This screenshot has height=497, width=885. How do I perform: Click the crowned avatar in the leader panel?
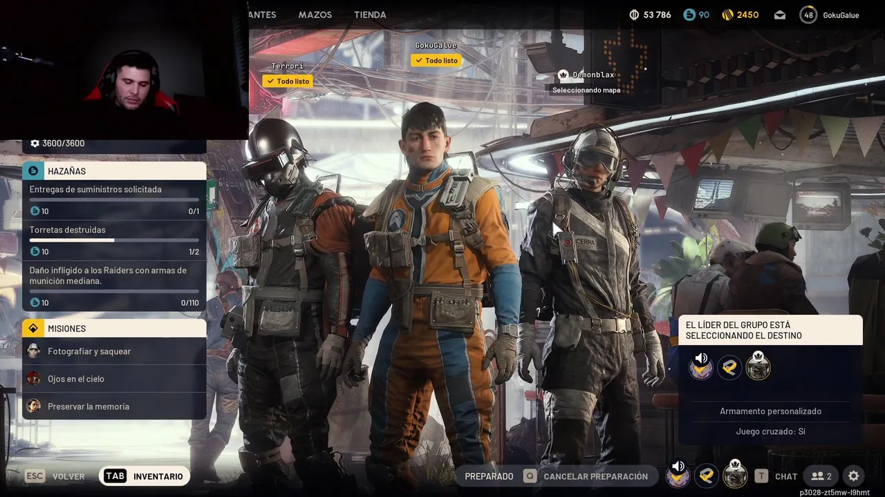tap(758, 367)
